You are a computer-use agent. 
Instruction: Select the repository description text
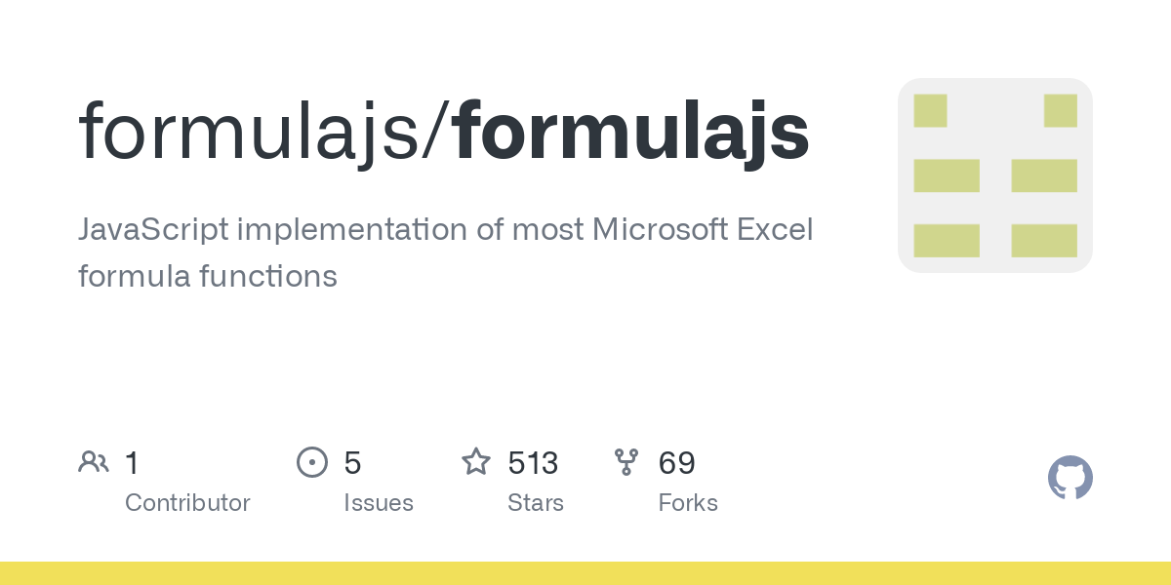(x=446, y=253)
